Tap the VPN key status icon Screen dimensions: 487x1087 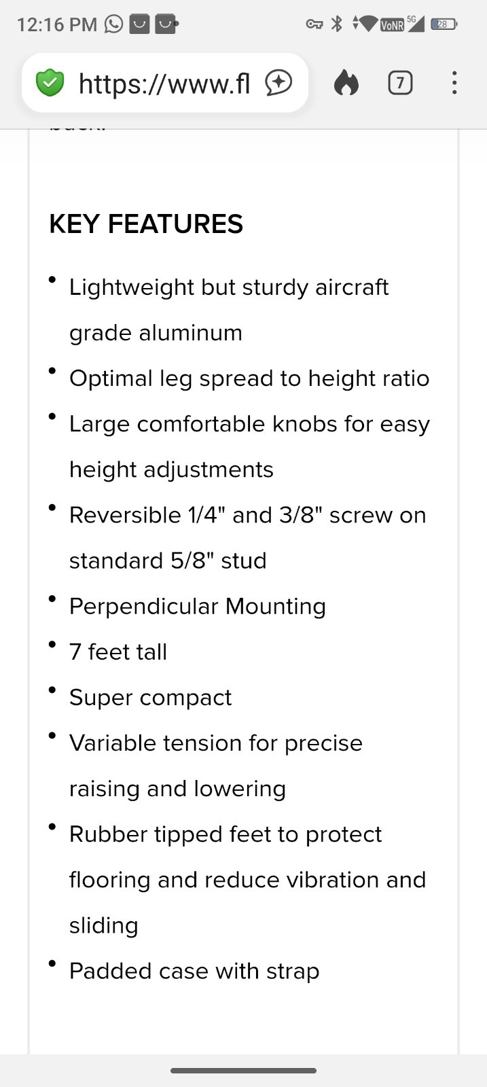tap(314, 24)
